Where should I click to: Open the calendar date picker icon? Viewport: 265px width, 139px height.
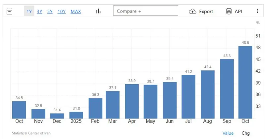[x=10, y=11]
